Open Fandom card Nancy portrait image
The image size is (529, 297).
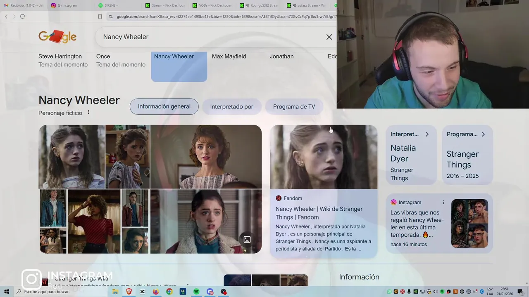(324, 157)
